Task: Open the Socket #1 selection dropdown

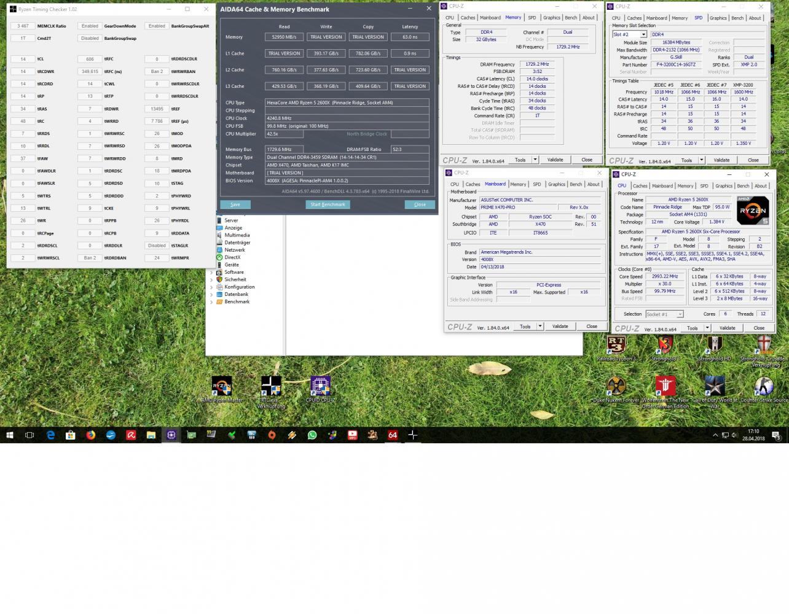Action: (664, 314)
